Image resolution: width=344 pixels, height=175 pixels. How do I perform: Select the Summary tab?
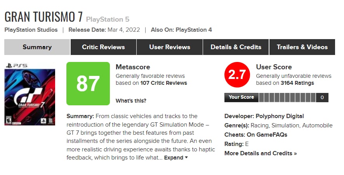[37, 47]
